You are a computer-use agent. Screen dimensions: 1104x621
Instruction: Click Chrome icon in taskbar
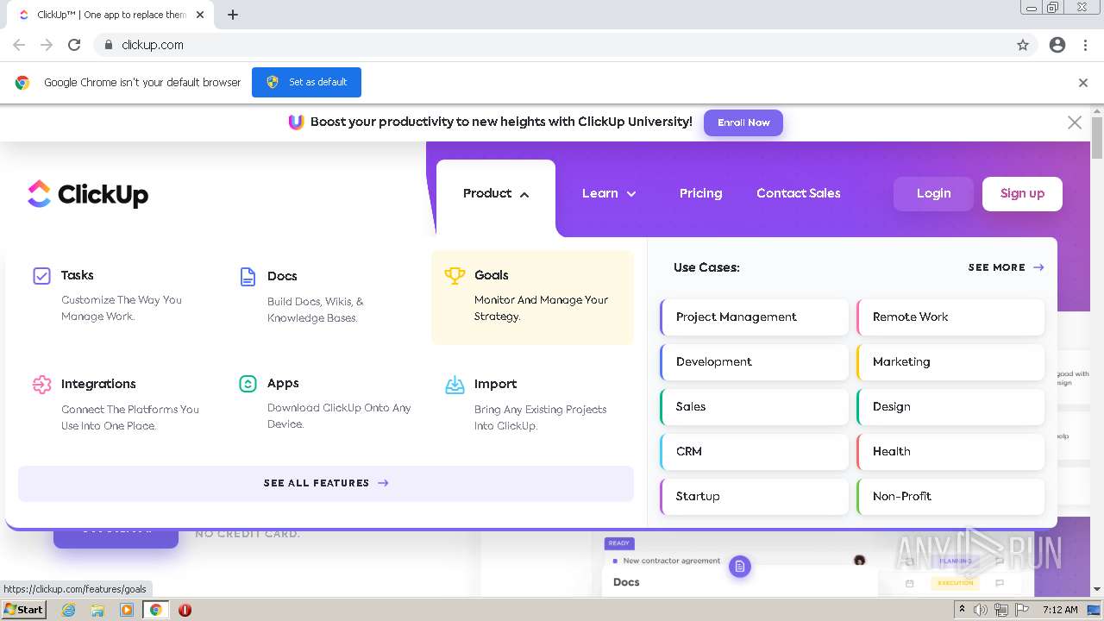click(x=156, y=610)
